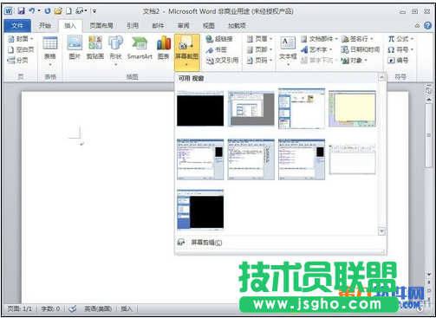
Task: Open the 艺术字 (WordArt) dropdown
Action: 316,49
